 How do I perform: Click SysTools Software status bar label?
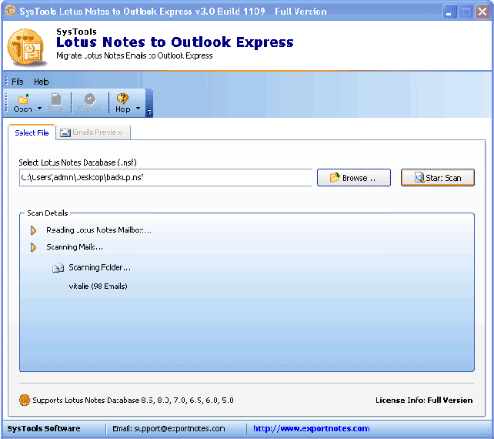coord(44,428)
